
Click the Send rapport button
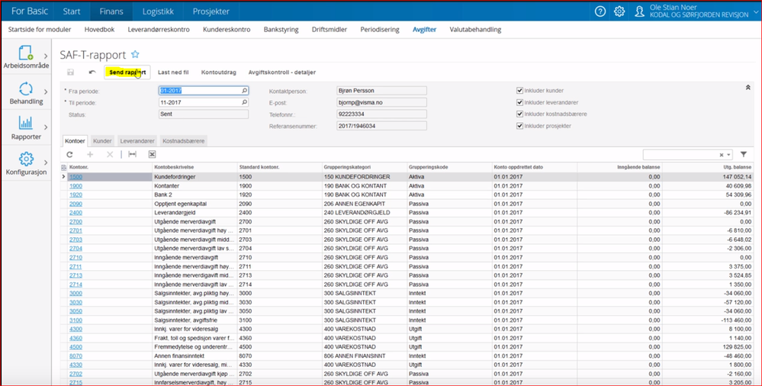tap(127, 72)
